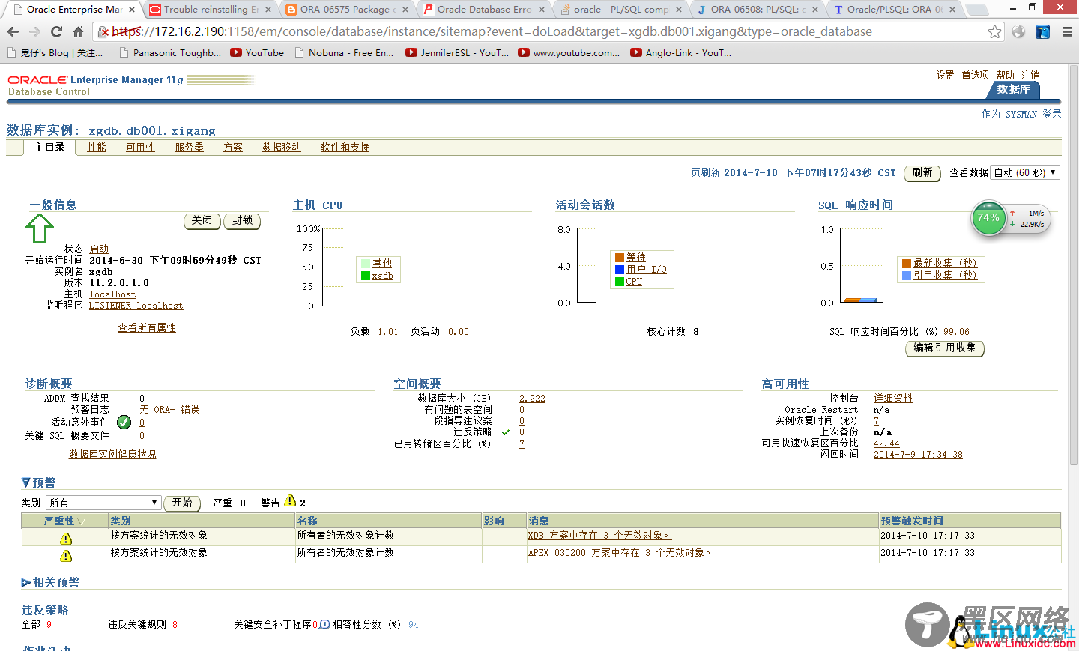Go back with the browser back arrow
Image resolution: width=1079 pixels, height=651 pixels.
pos(13,31)
